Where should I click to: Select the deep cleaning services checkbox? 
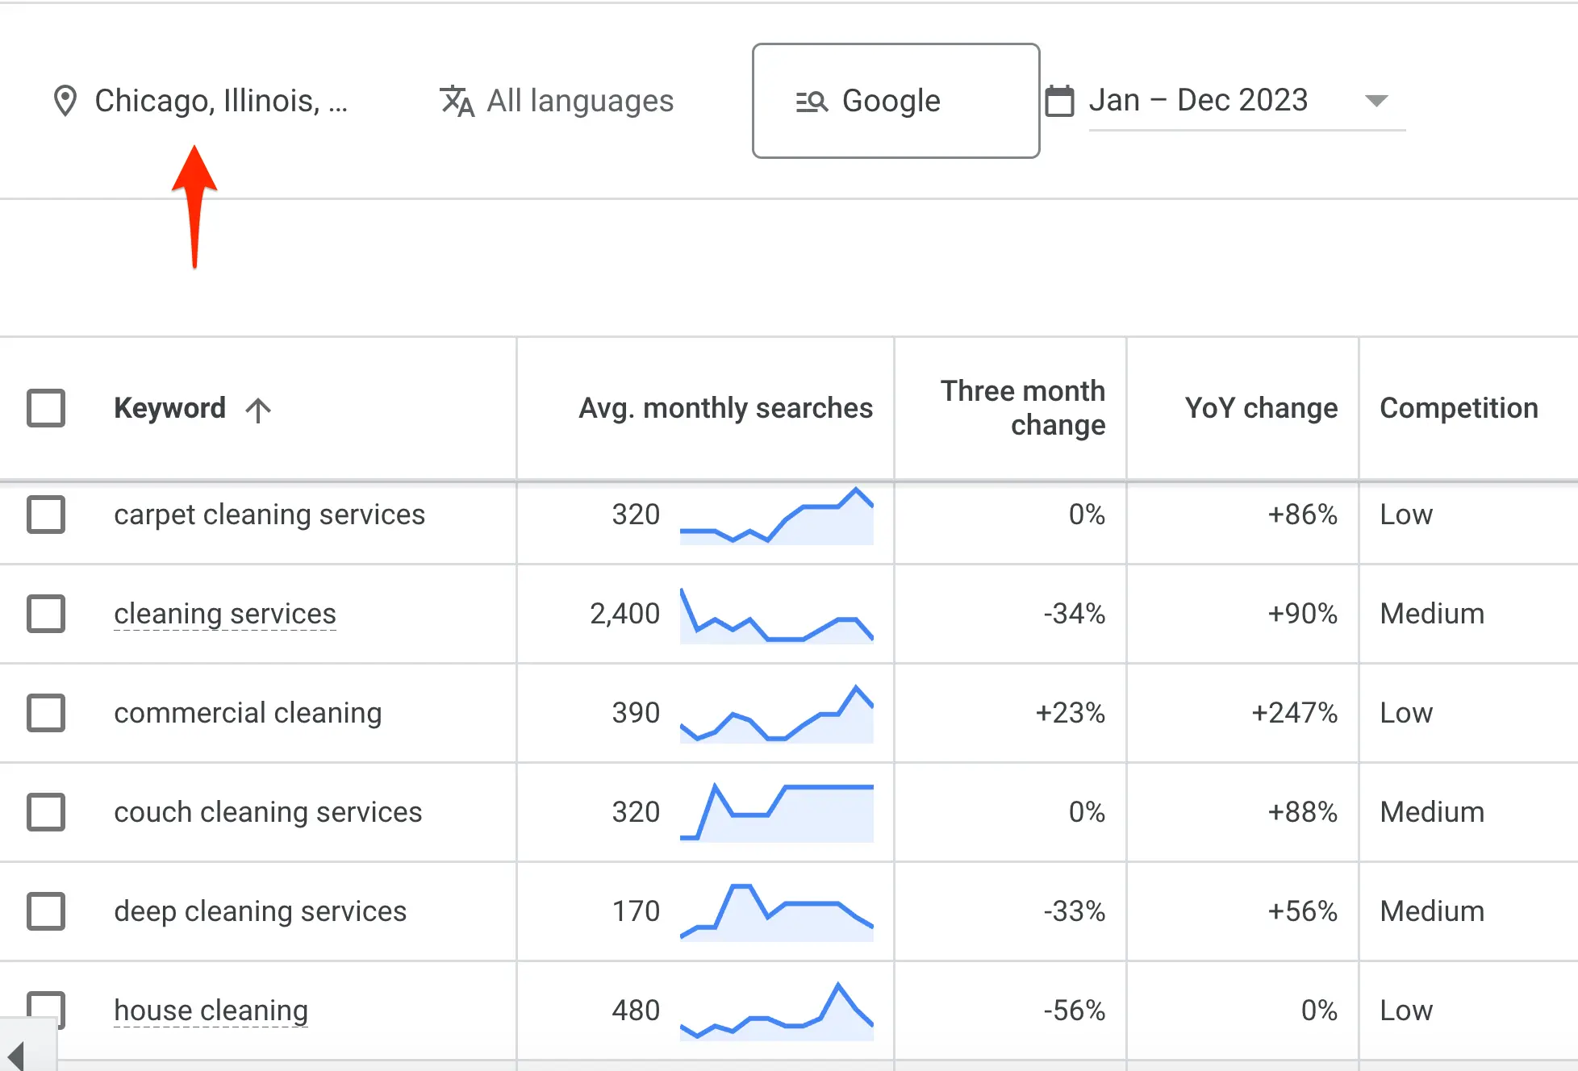point(46,911)
